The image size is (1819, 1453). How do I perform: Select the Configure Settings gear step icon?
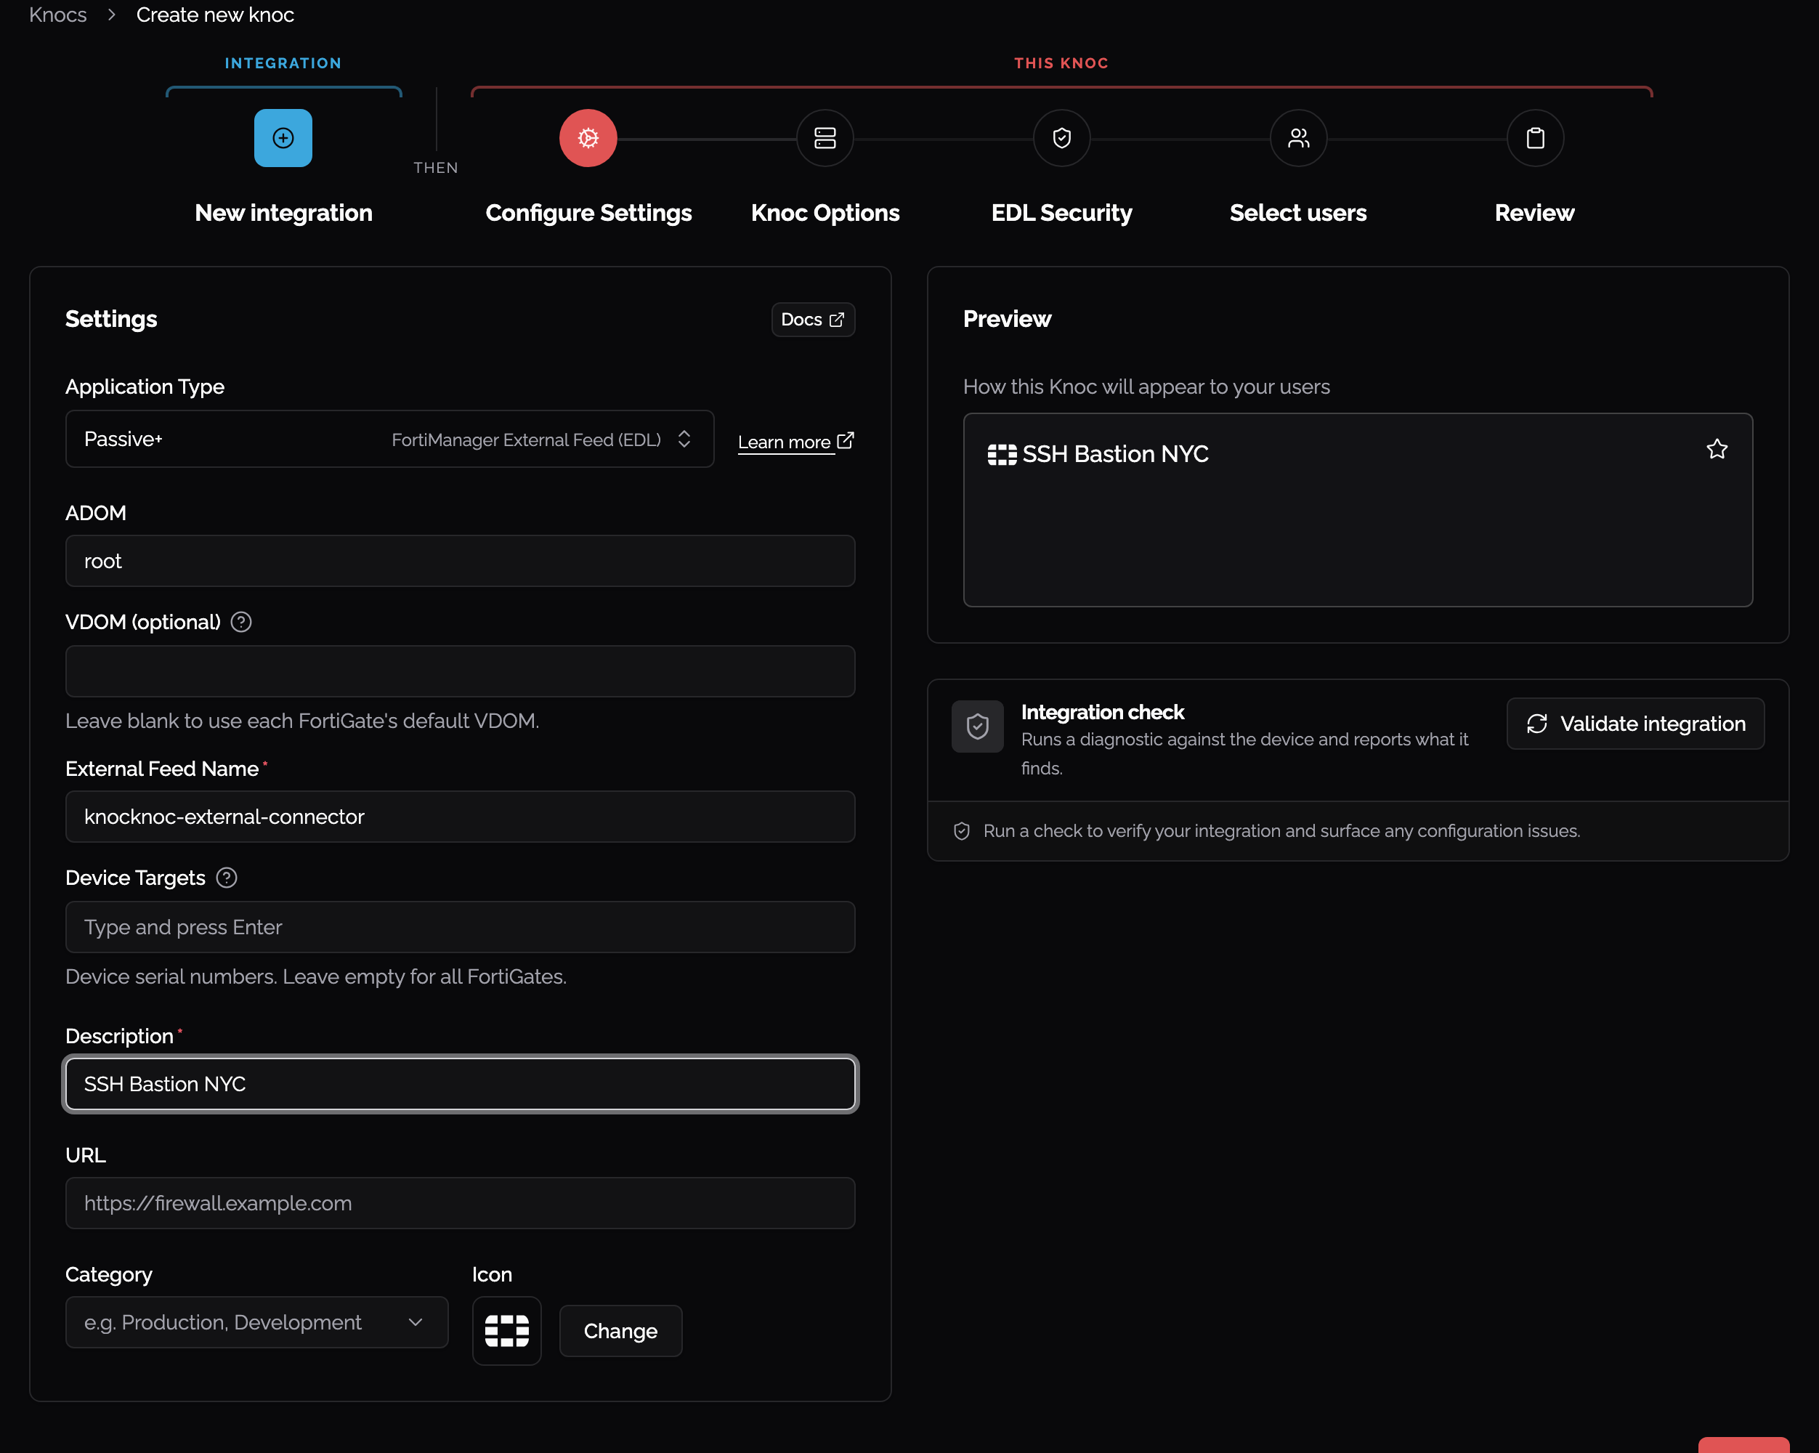(588, 137)
